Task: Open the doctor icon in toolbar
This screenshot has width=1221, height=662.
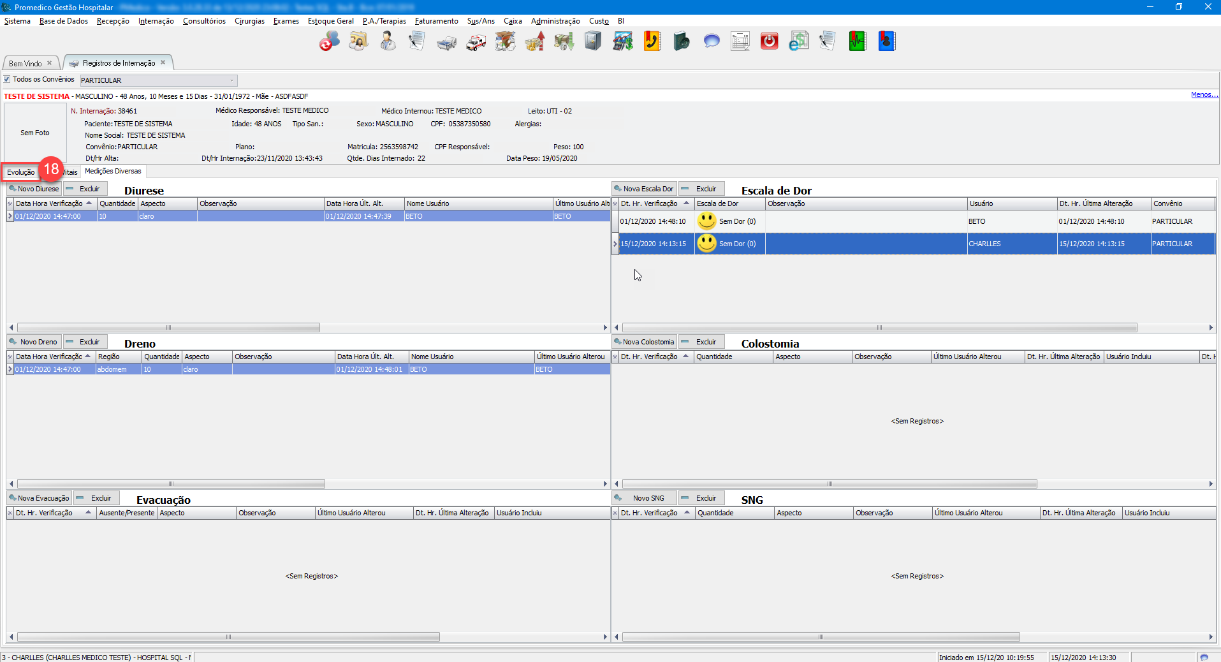Action: [x=388, y=42]
